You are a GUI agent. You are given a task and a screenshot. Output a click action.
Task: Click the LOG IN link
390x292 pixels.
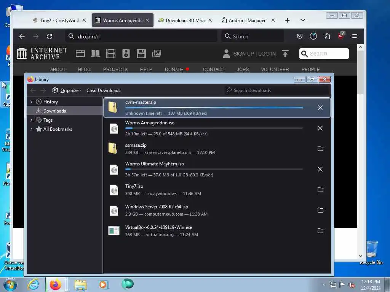coord(267,54)
